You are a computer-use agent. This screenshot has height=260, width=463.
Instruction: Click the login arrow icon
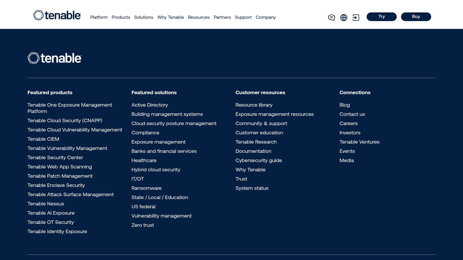[356, 18]
